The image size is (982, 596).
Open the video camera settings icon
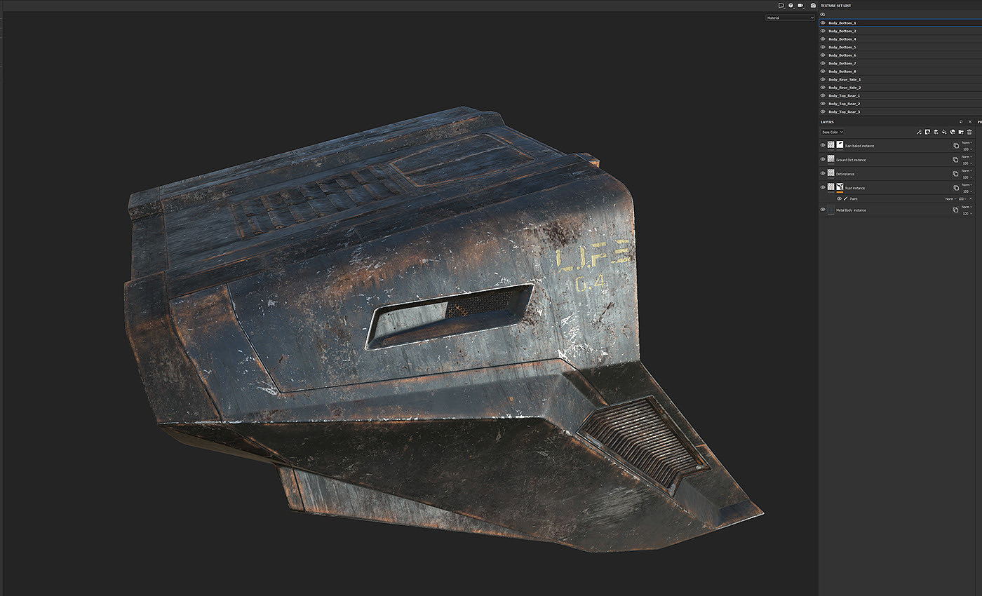click(800, 6)
